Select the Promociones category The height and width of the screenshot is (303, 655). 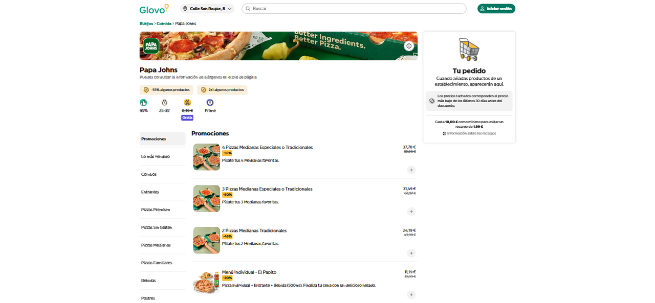162,139
